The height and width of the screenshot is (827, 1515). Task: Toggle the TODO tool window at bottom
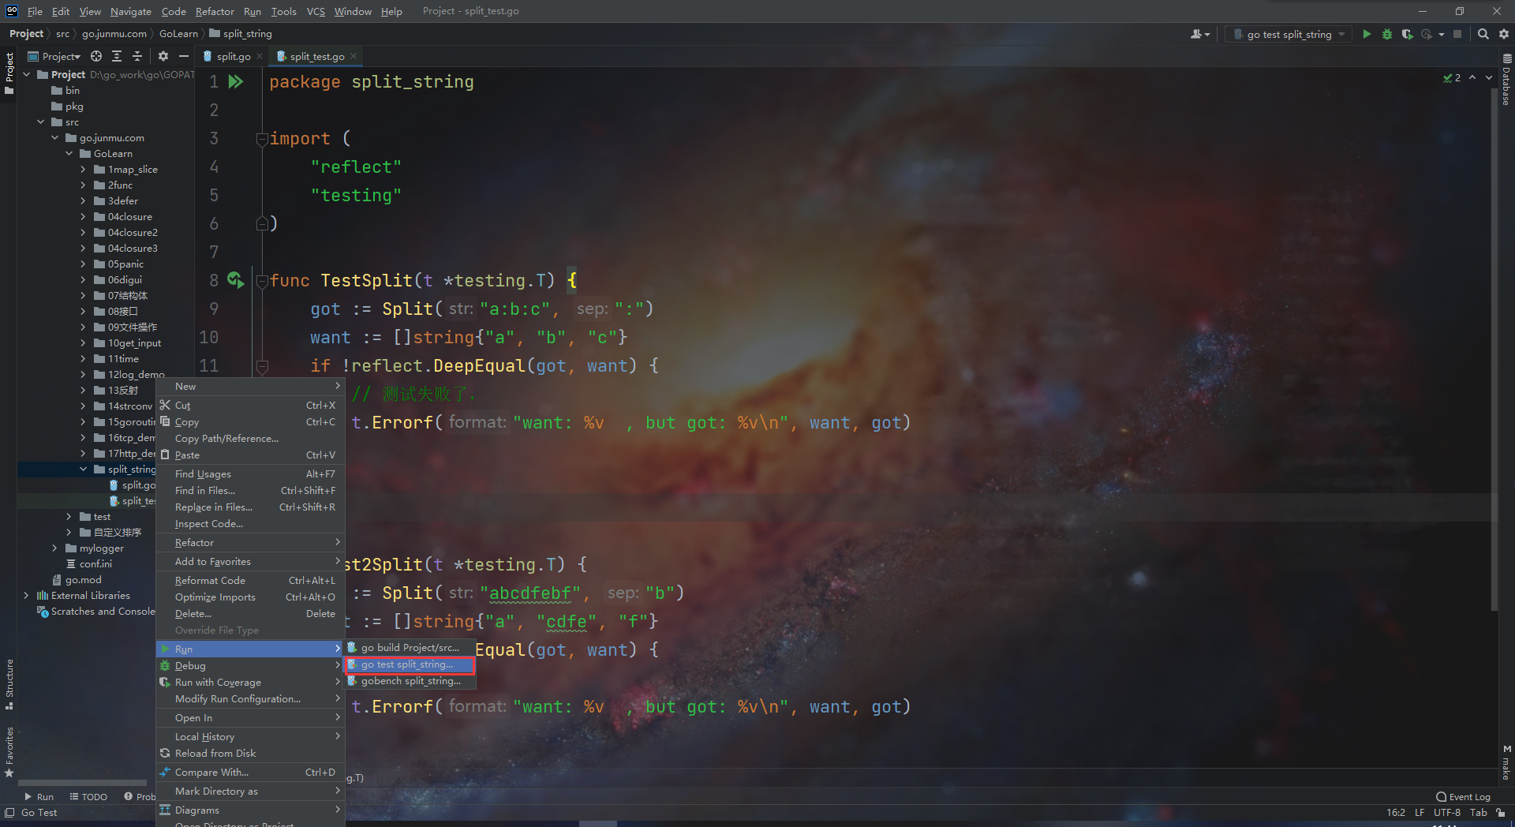[x=88, y=796]
